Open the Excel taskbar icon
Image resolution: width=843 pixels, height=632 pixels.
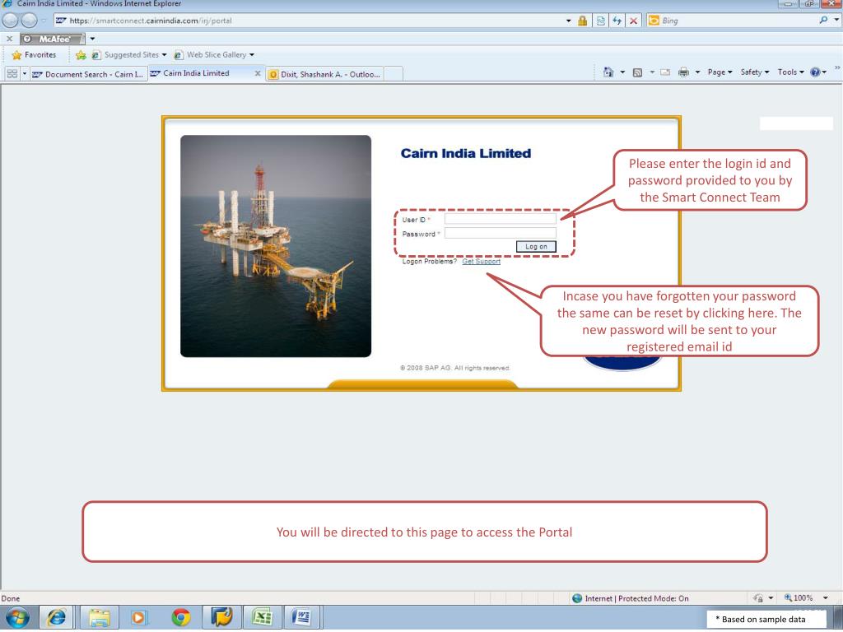point(262,617)
